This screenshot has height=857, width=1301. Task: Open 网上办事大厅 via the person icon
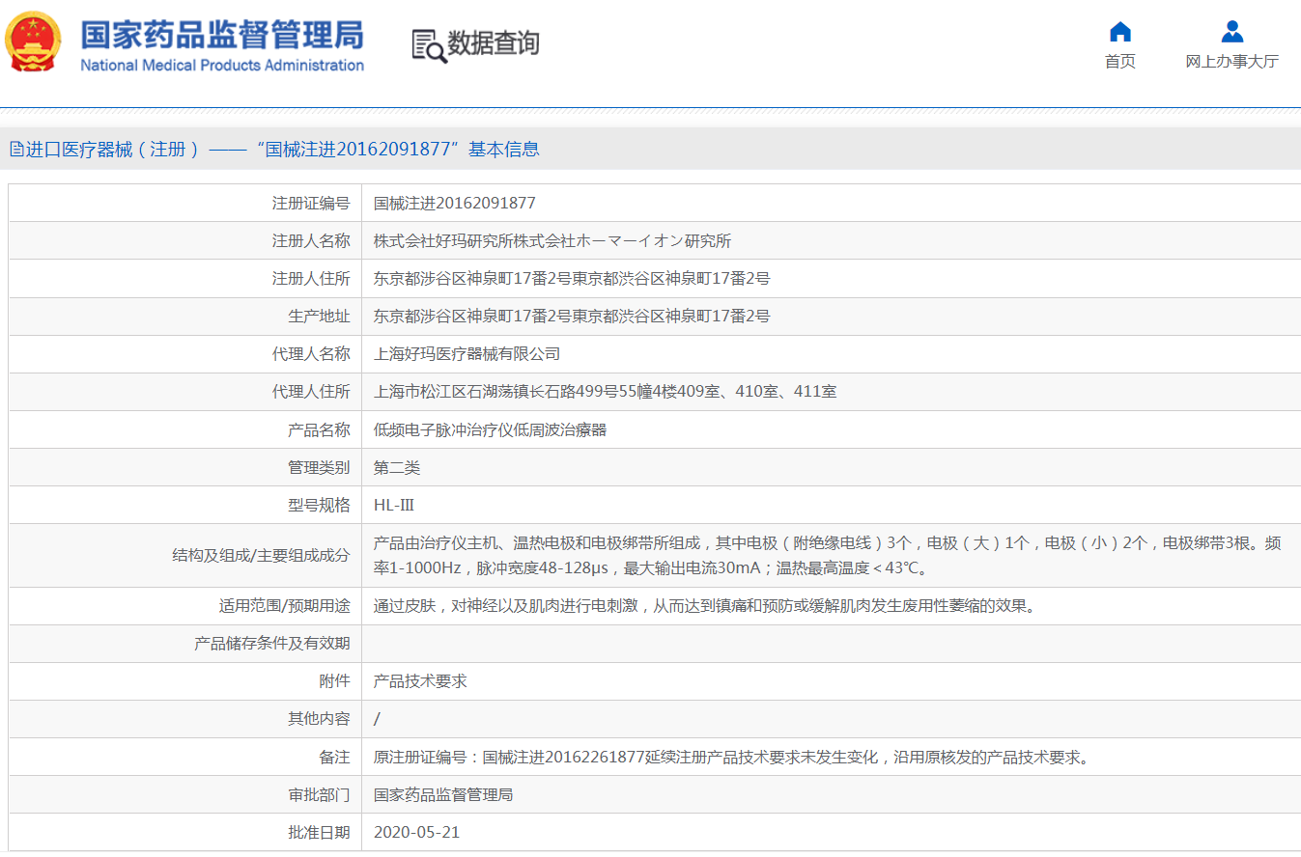click(x=1231, y=31)
